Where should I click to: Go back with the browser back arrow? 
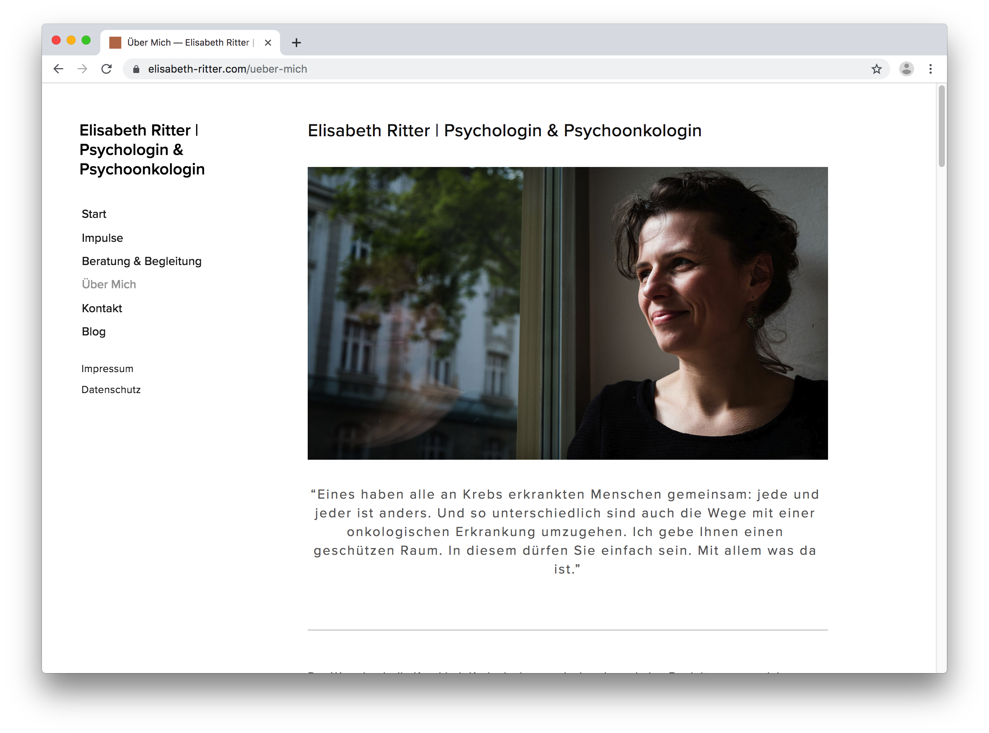58,69
